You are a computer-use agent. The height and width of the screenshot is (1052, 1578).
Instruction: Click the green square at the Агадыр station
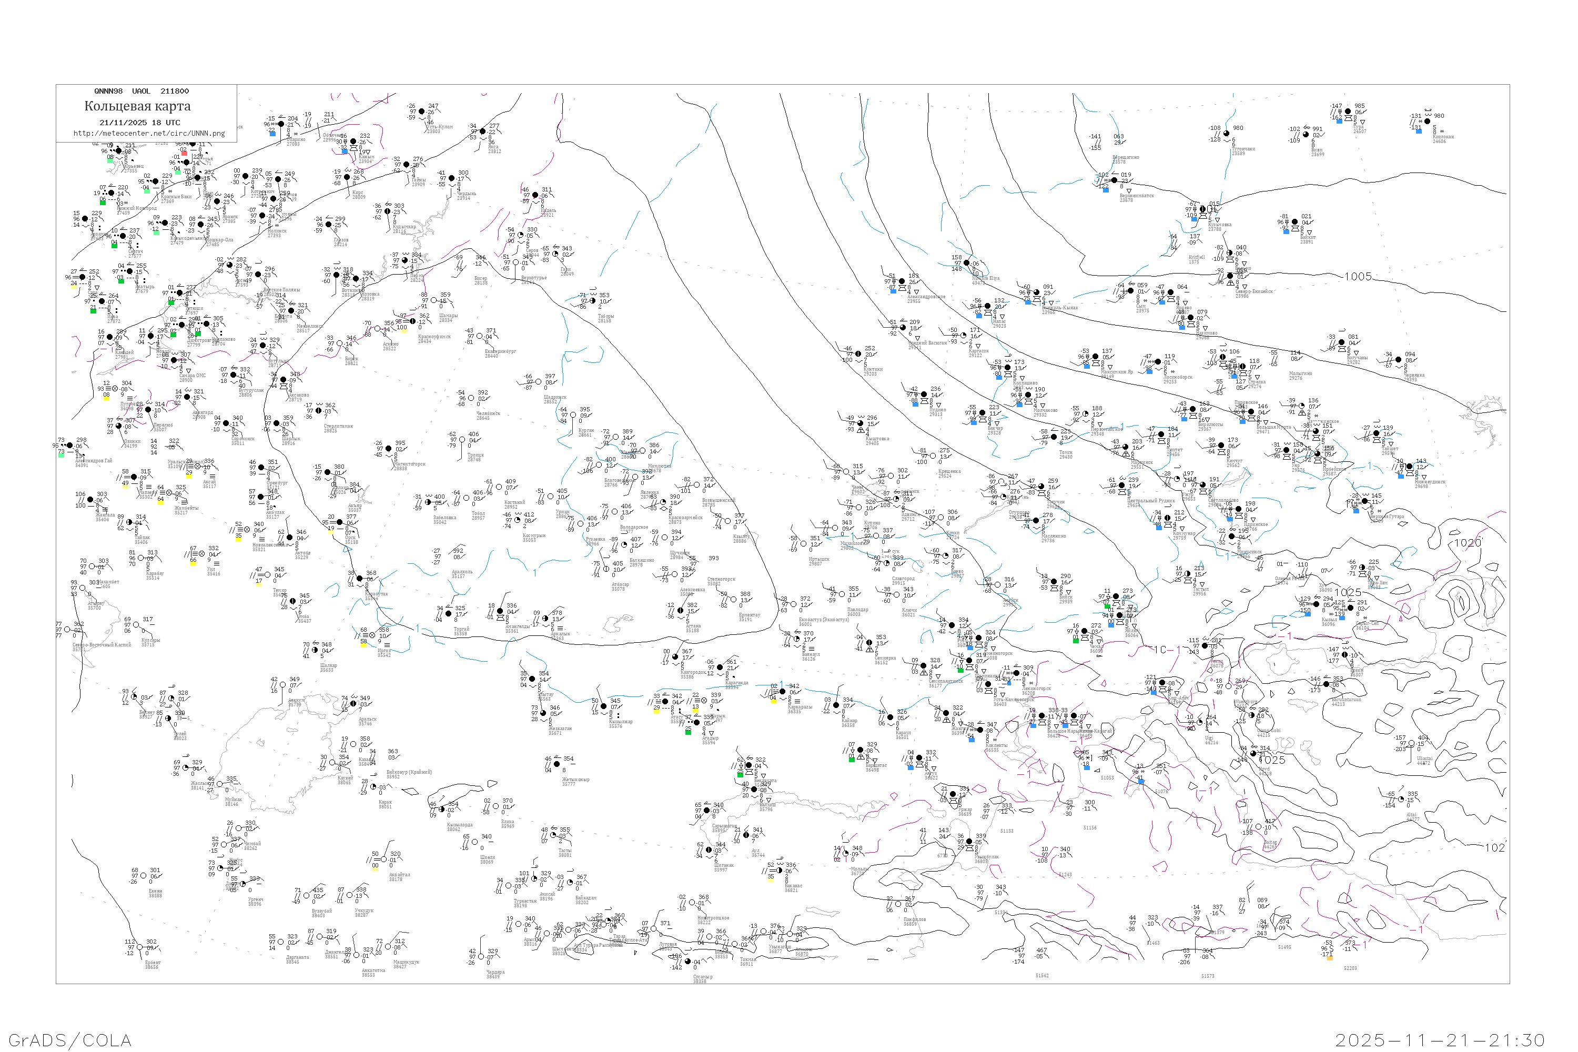click(x=687, y=732)
